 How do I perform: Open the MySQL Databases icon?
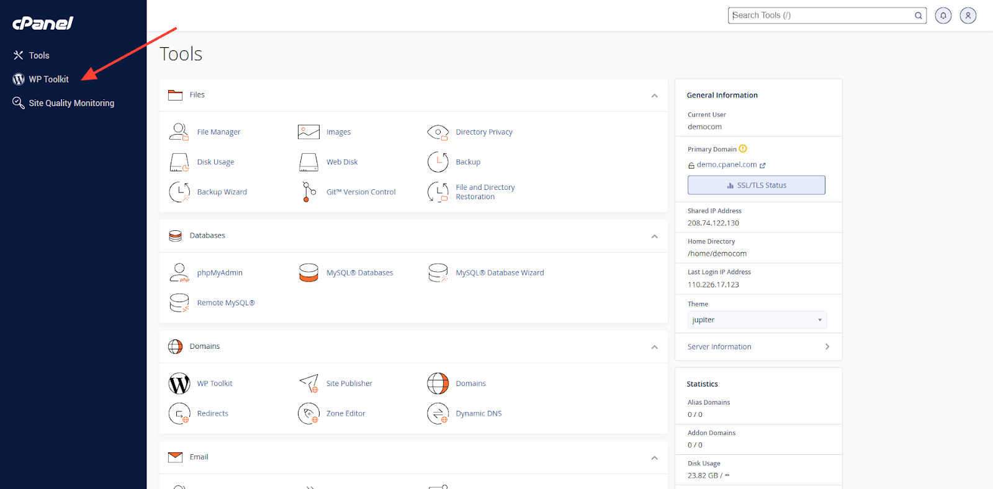click(308, 272)
